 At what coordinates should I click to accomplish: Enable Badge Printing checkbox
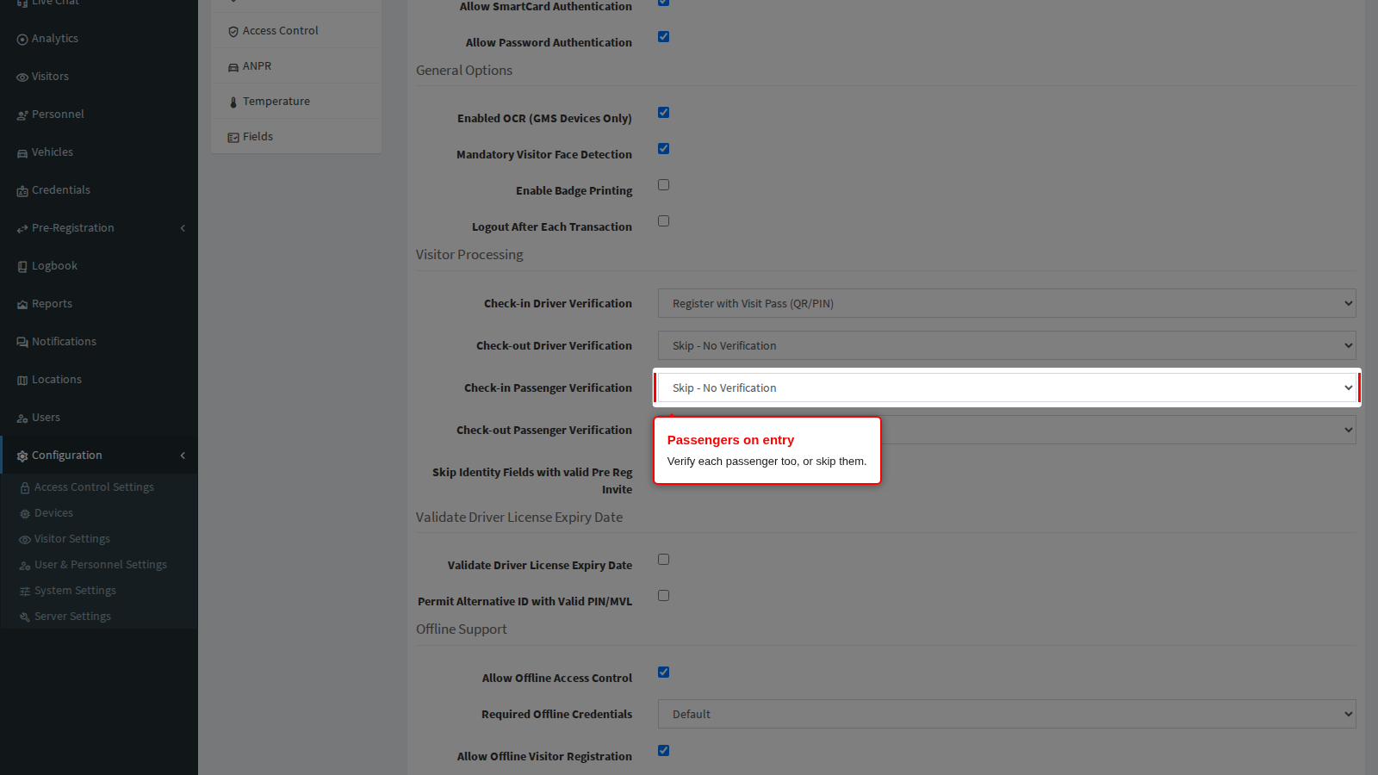(663, 184)
